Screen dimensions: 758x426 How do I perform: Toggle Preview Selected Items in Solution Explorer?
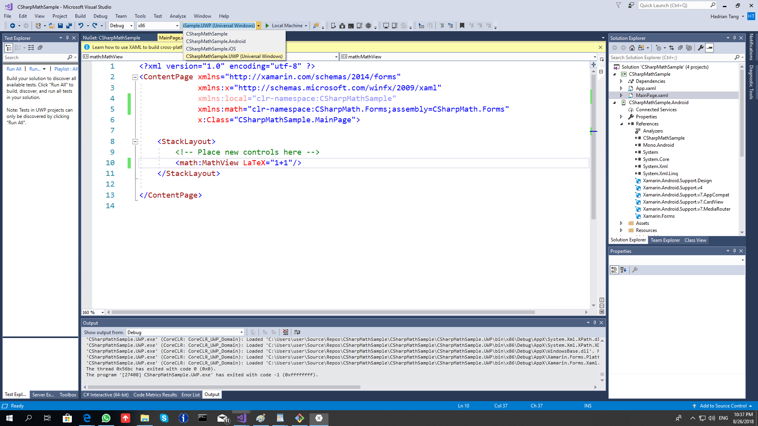pyautogui.click(x=709, y=48)
